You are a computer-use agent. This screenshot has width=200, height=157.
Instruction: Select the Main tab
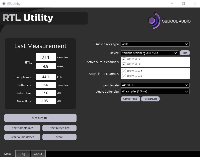pos(7,154)
